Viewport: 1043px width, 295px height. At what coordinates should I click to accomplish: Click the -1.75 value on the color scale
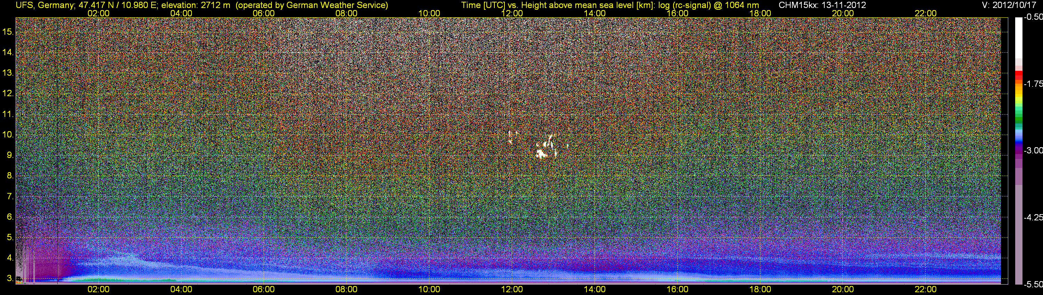[x=1033, y=84]
